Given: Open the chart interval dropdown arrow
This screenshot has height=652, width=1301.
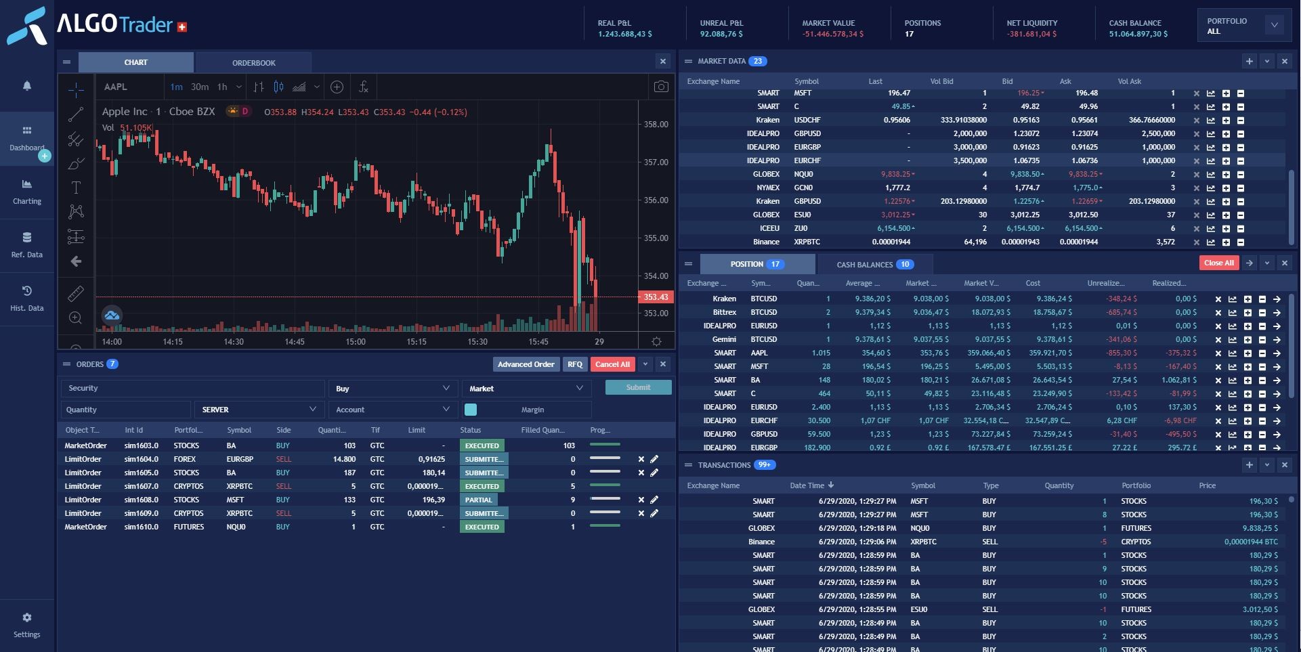Looking at the screenshot, I should click(238, 87).
